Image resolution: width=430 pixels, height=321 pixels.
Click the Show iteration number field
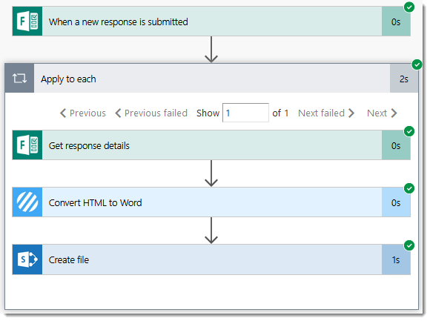point(245,113)
